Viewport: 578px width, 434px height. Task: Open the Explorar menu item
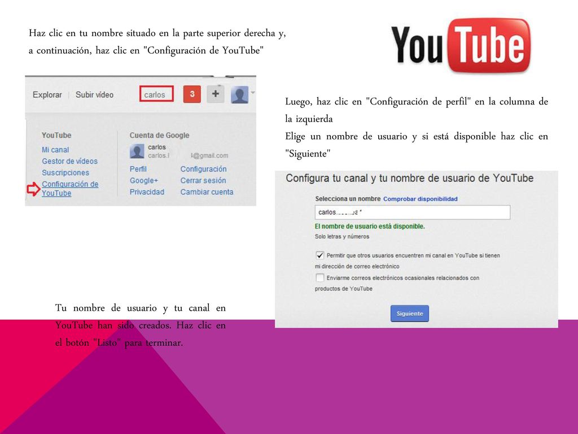click(x=47, y=95)
